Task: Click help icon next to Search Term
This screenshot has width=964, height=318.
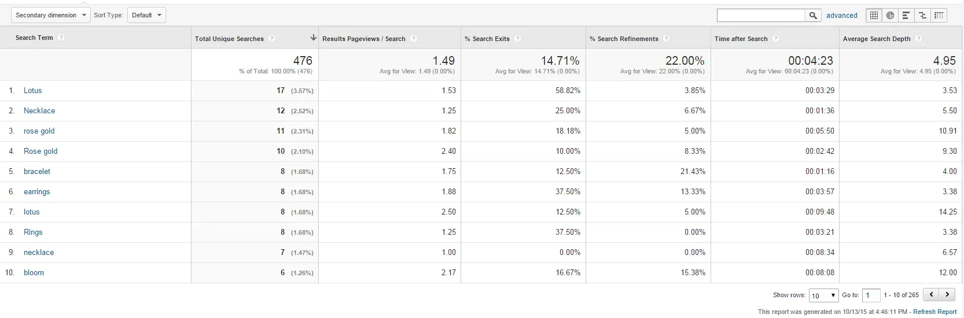Action: pyautogui.click(x=61, y=38)
